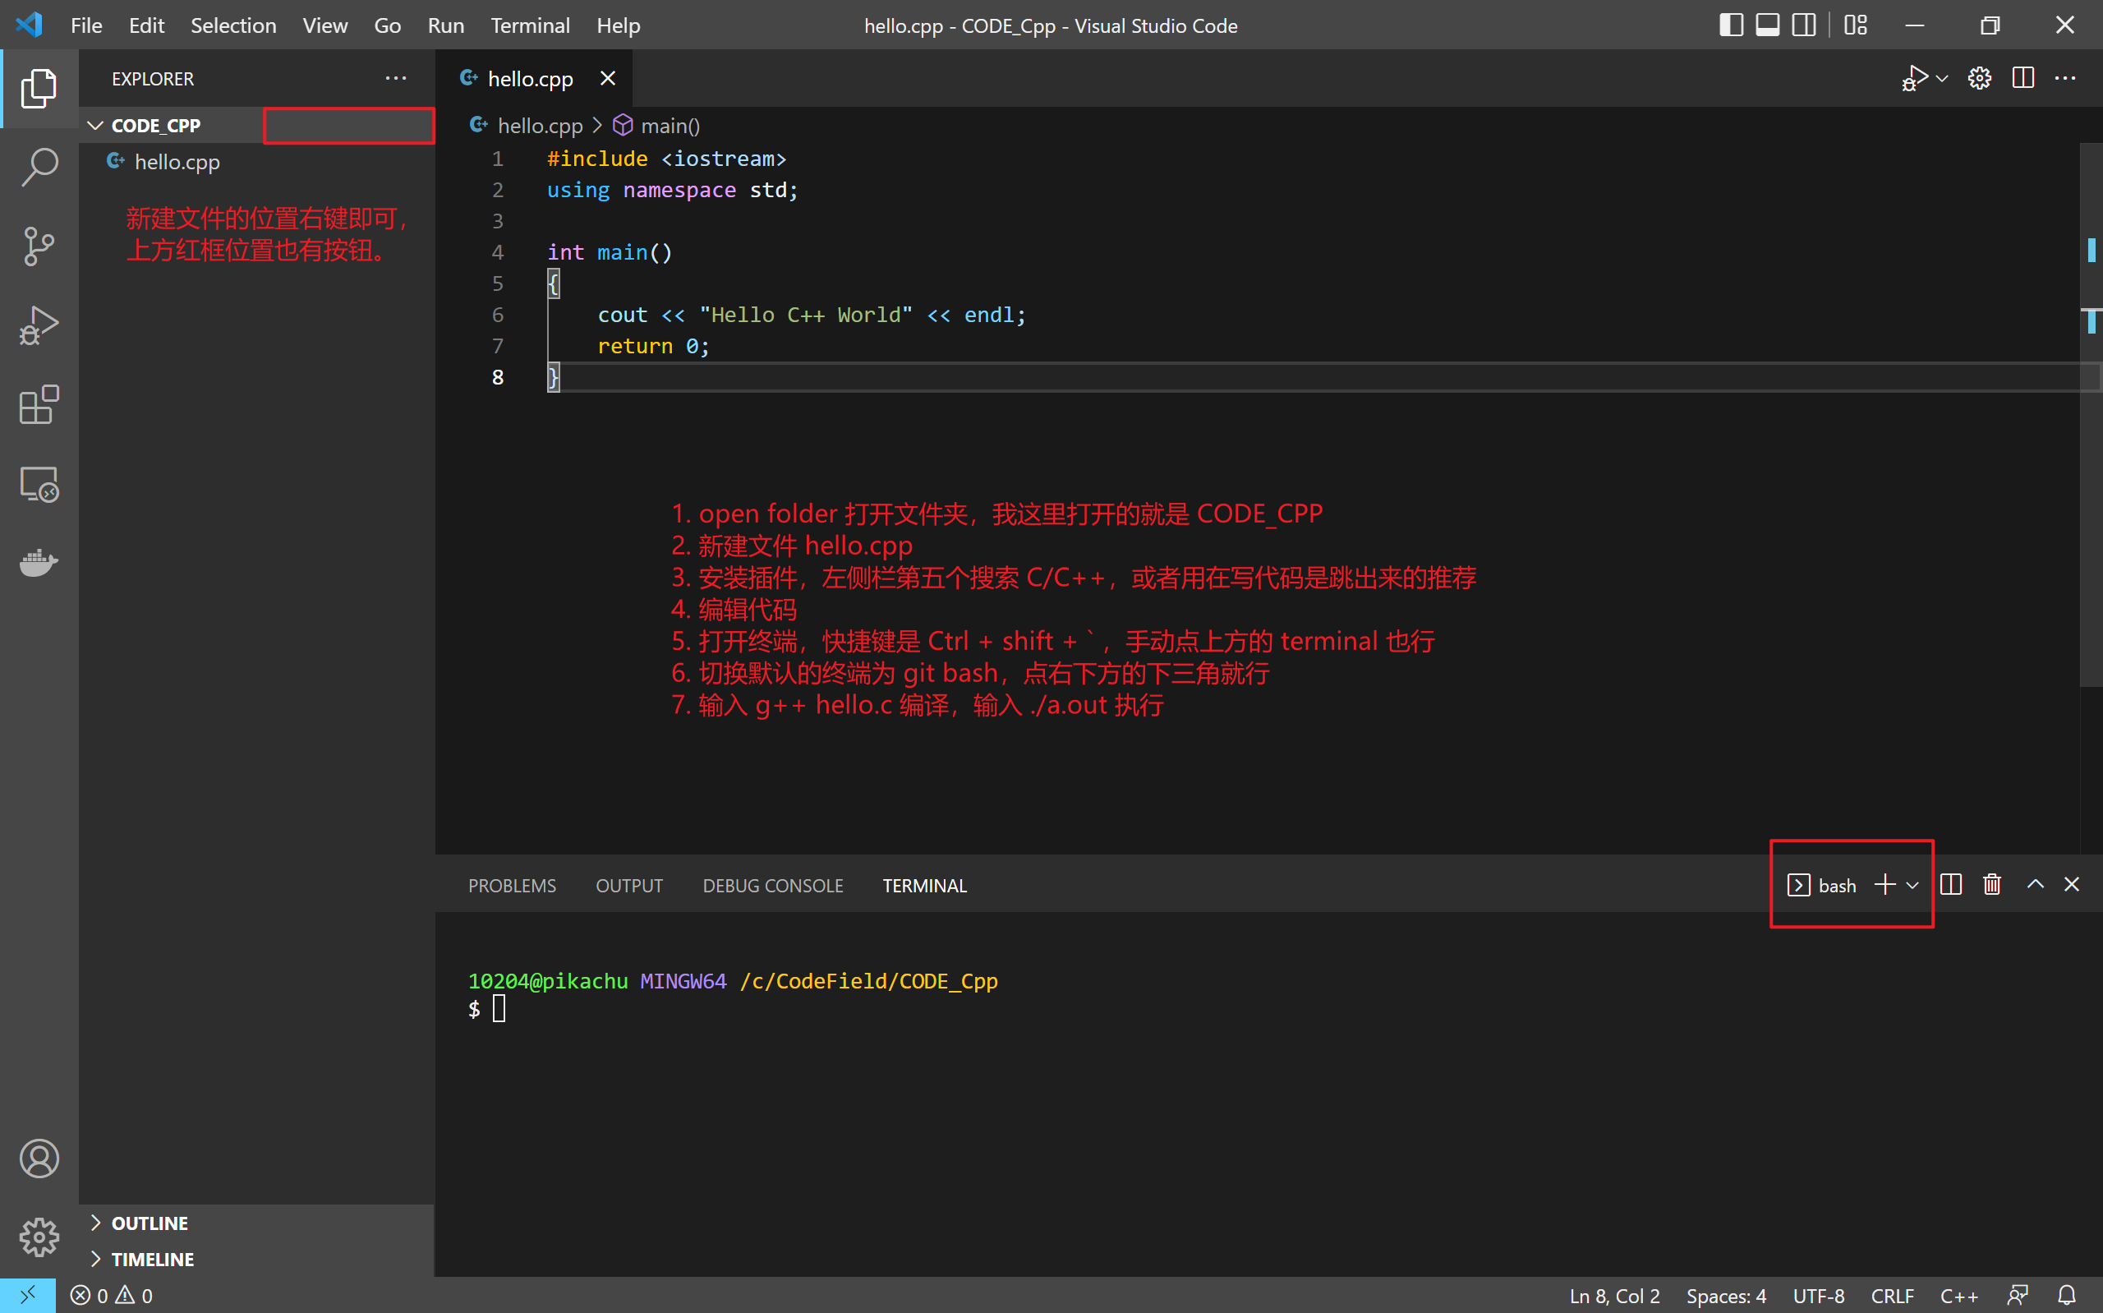The width and height of the screenshot is (2103, 1313).
Task: Open the Accounts icon
Action: (39, 1159)
